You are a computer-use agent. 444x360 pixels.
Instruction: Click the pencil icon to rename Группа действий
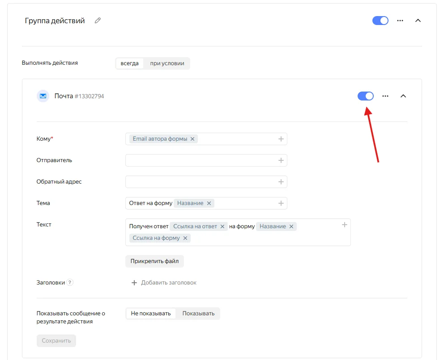[98, 21]
